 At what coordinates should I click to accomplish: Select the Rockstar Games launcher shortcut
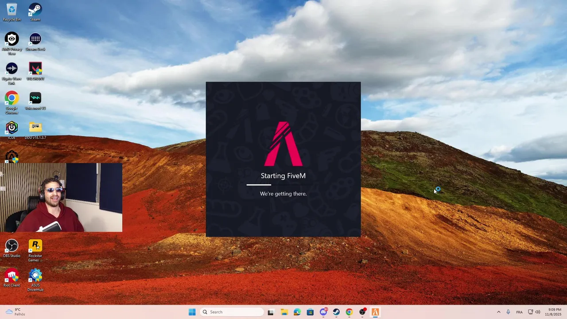pos(35,250)
